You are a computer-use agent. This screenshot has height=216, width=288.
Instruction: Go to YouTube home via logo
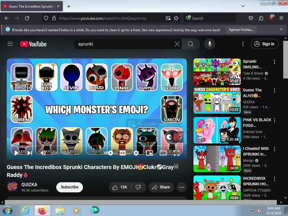coord(33,44)
